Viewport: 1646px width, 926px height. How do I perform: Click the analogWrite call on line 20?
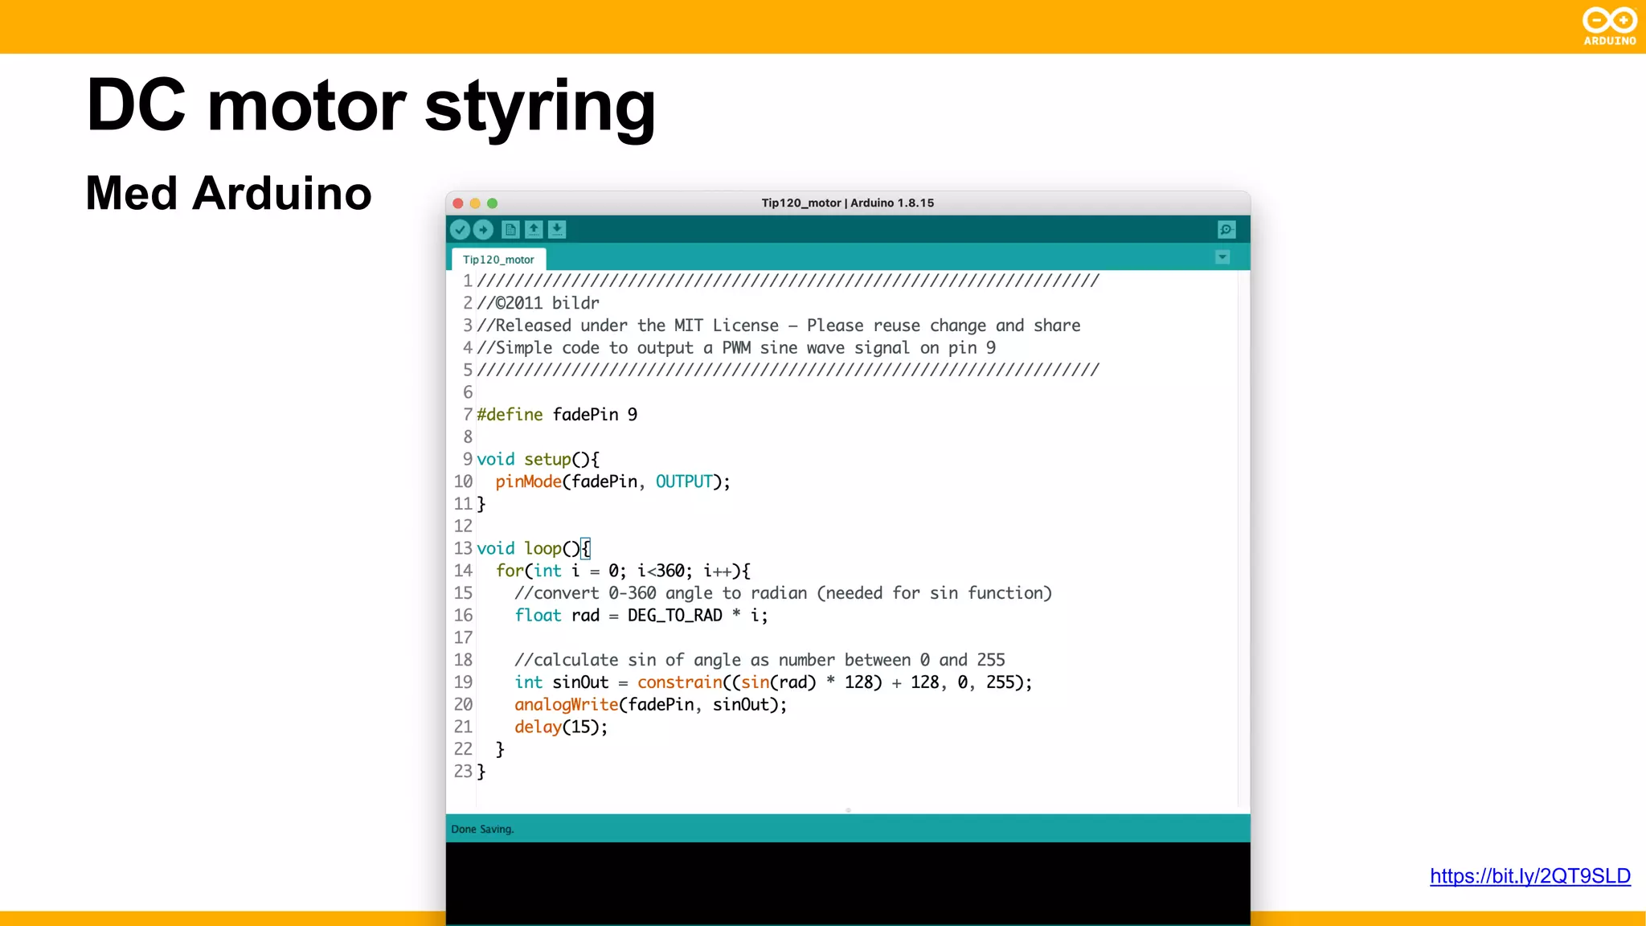566,705
